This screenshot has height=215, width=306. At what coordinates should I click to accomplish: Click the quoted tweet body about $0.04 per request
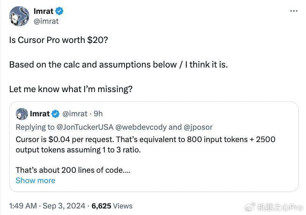pos(145,145)
